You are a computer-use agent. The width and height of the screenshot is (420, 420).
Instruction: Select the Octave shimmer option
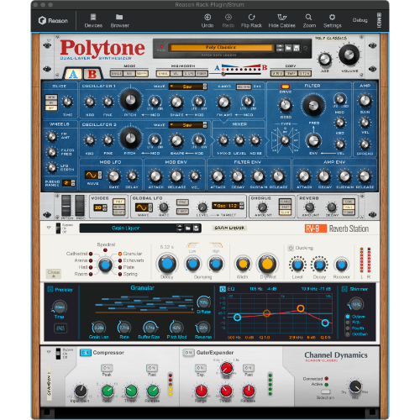pyautogui.click(x=348, y=317)
